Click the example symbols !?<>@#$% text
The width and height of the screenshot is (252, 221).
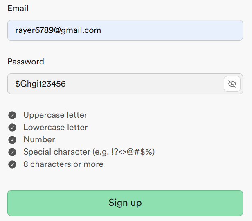pos(134,152)
